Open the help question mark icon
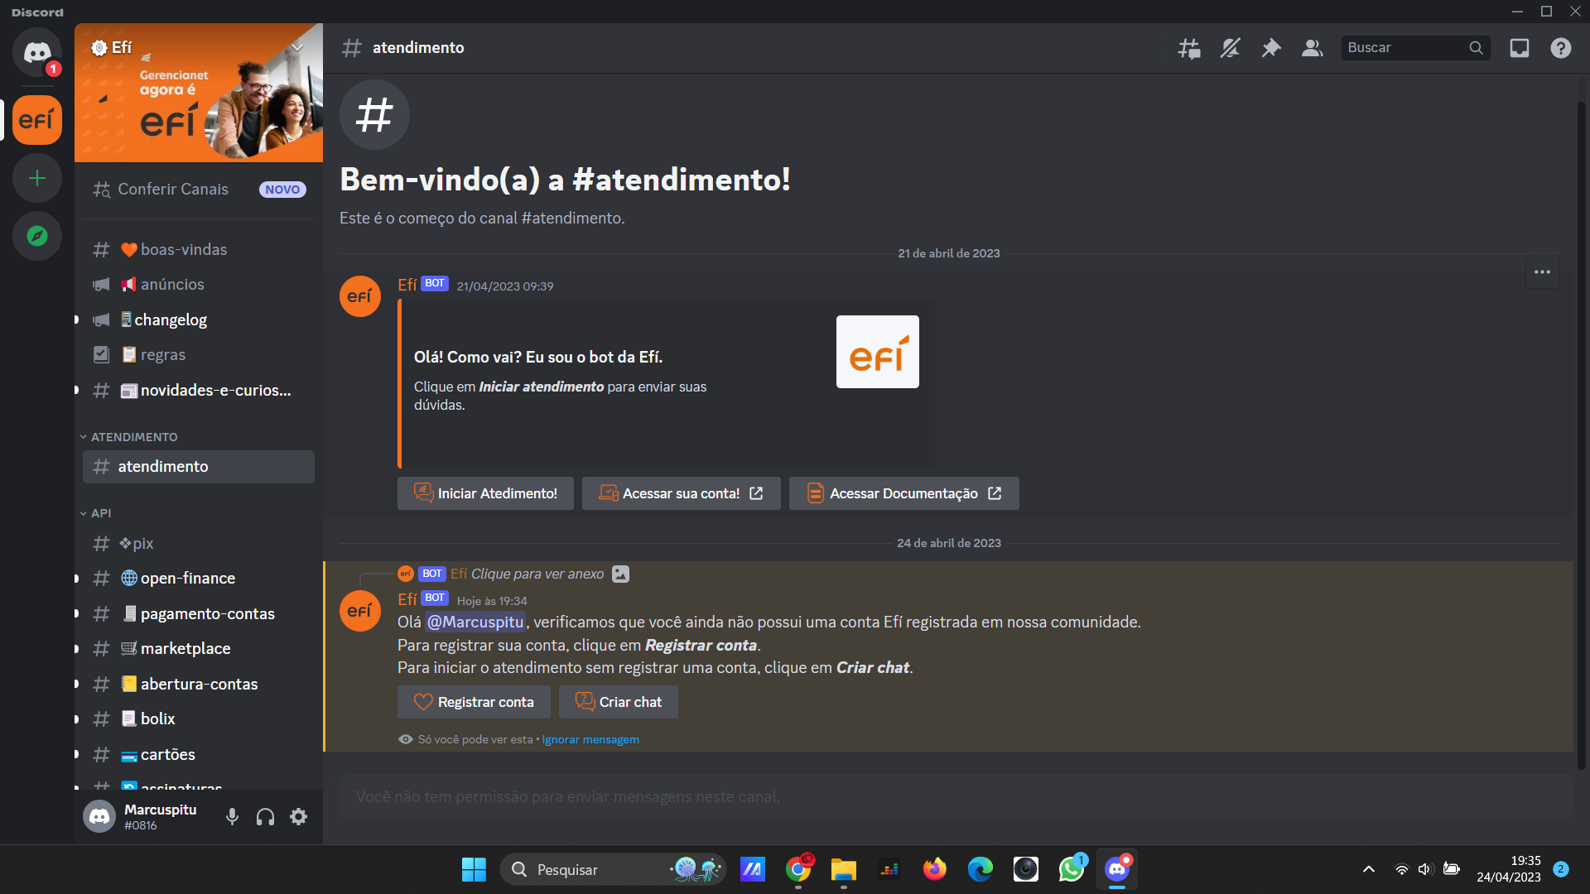 pos(1561,48)
